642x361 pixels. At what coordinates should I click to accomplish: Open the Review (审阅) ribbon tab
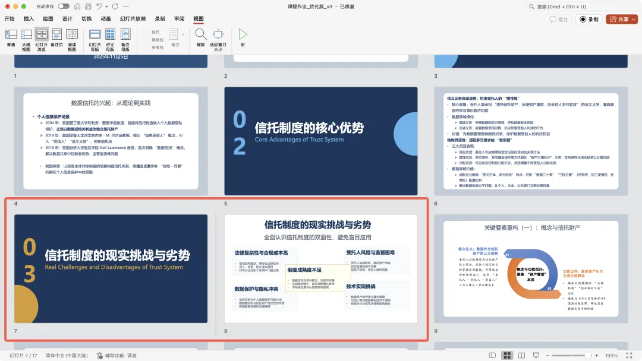(179, 19)
